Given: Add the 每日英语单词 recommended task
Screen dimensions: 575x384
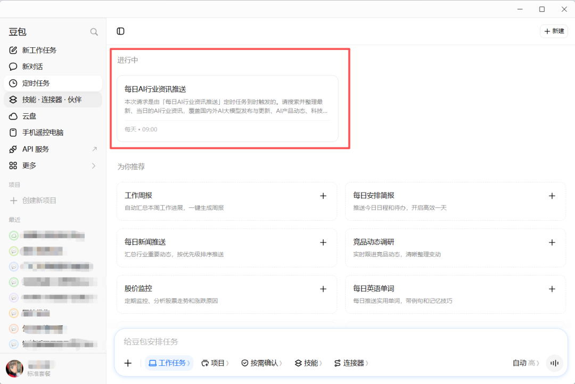Looking at the screenshot, I should [x=552, y=289].
